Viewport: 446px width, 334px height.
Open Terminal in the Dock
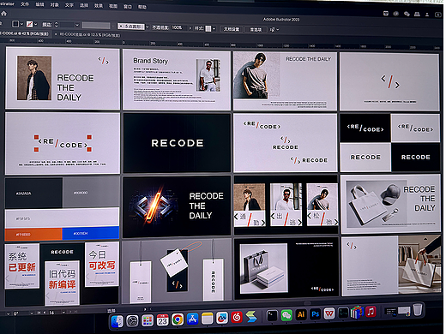272,315
